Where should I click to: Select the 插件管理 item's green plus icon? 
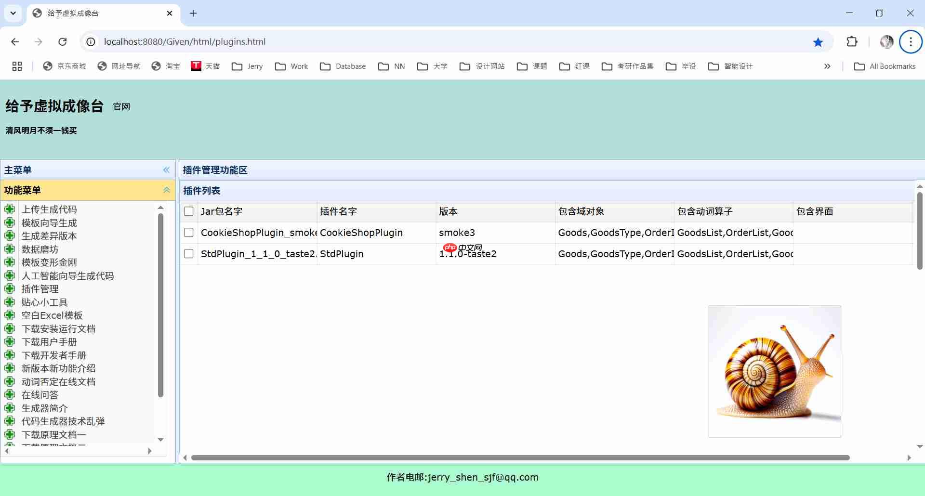(10, 288)
